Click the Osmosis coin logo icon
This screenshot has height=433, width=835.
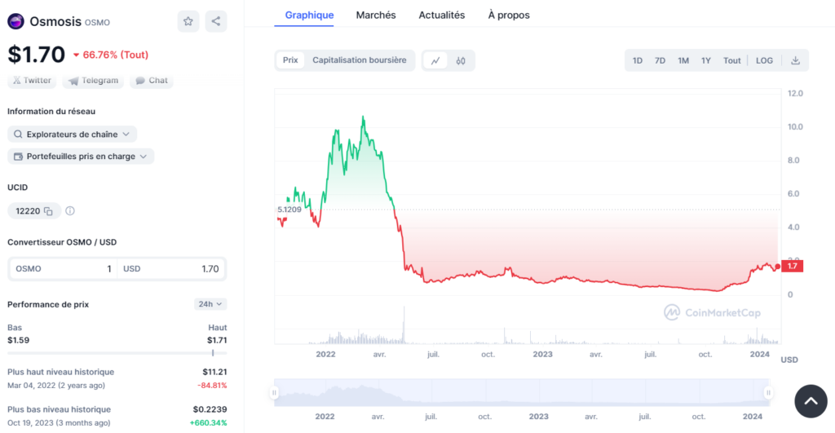coord(15,21)
